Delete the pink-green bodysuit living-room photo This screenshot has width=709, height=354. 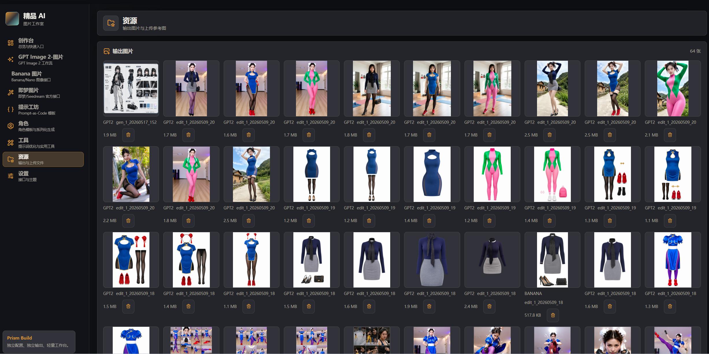coord(489,135)
